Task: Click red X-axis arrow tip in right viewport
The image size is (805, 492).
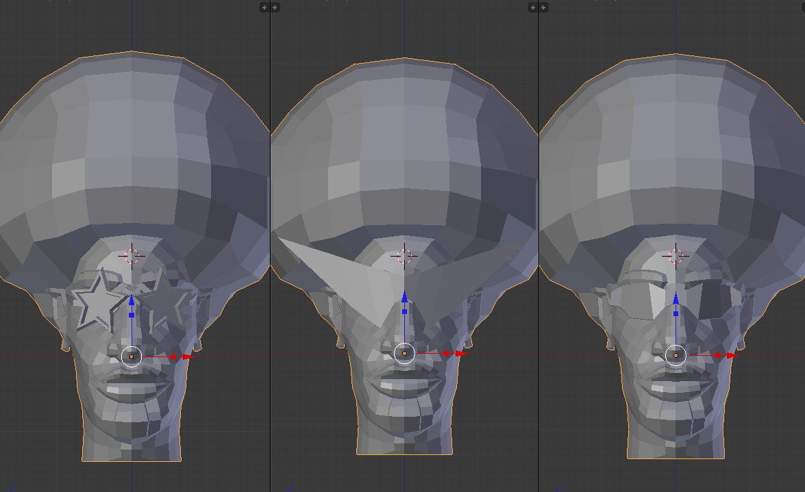Action: [x=732, y=356]
